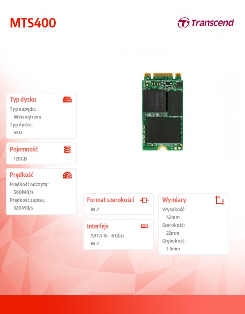Image resolution: width=245 pixels, height=314 pixels.
Task: Click the 42mm height value
Action: pyautogui.click(x=173, y=217)
